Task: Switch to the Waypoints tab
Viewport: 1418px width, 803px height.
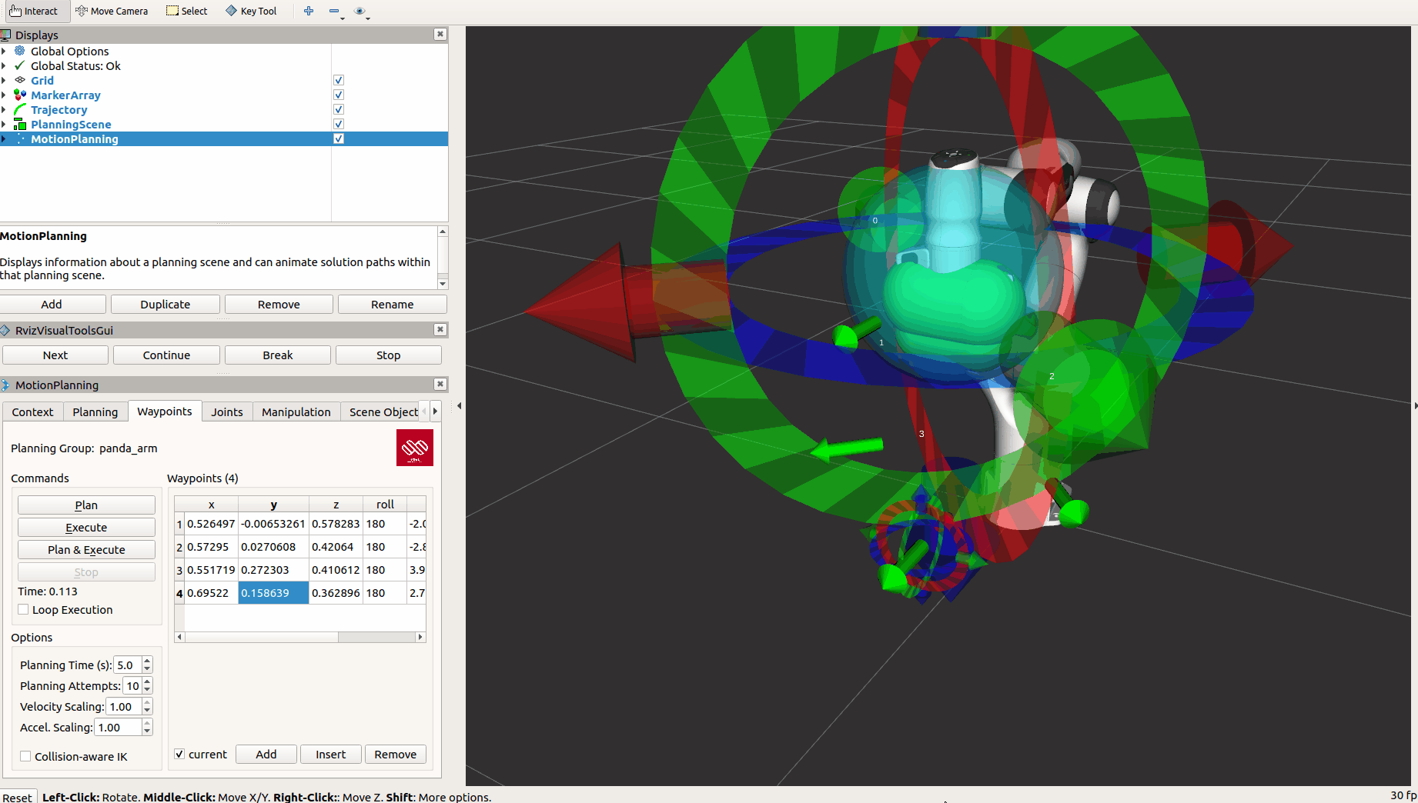Action: [x=165, y=411]
